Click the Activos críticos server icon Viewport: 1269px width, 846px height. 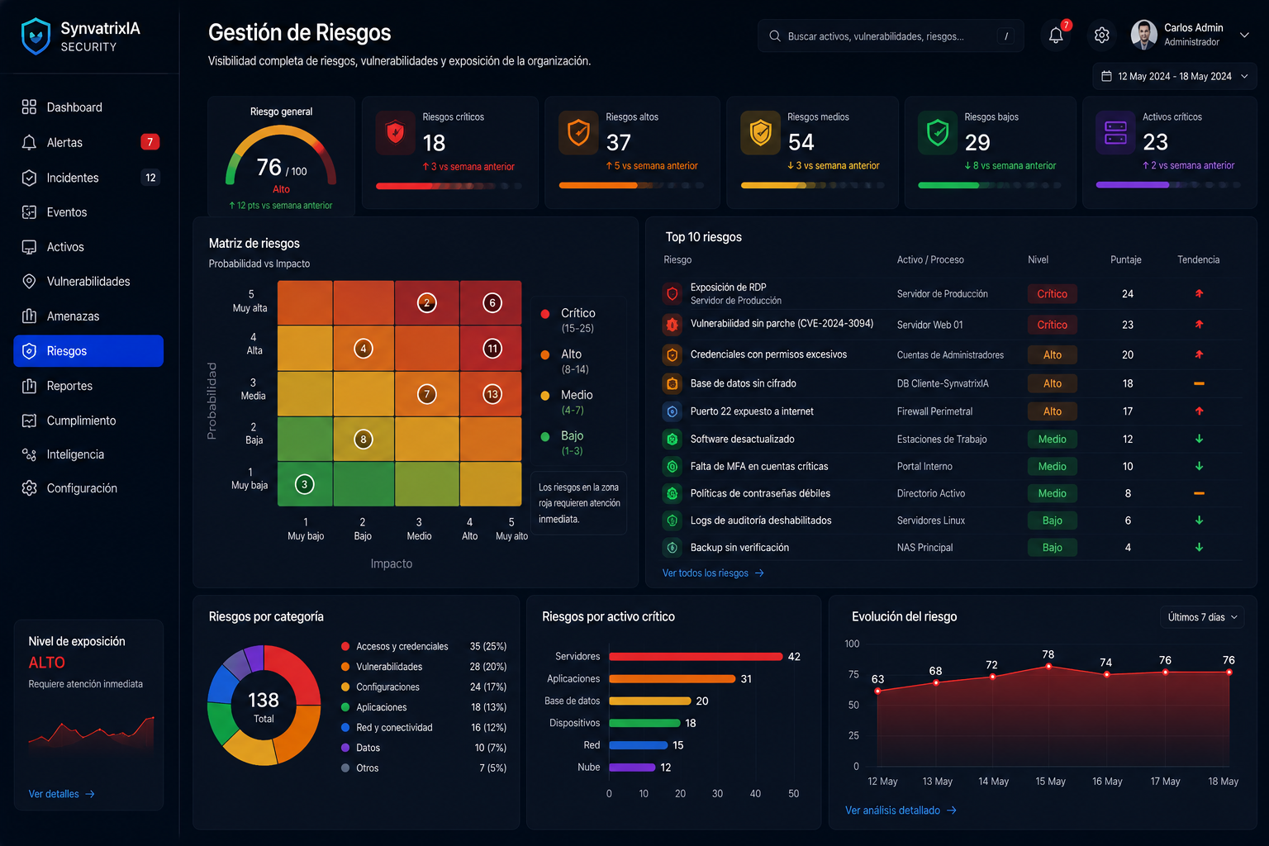click(1115, 133)
